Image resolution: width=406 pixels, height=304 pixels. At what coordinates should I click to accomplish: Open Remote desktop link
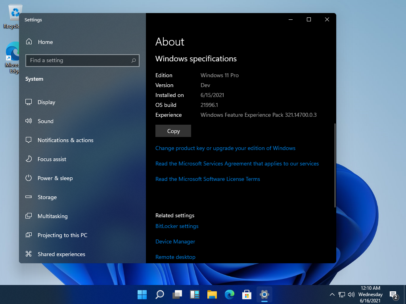[x=175, y=257]
